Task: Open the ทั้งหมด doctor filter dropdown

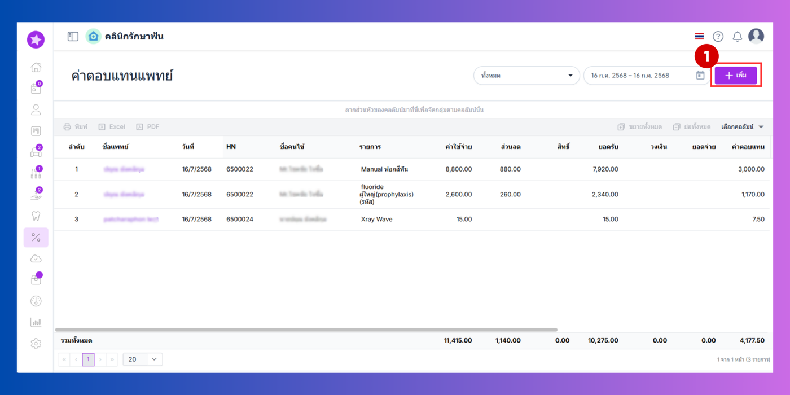Action: [526, 76]
